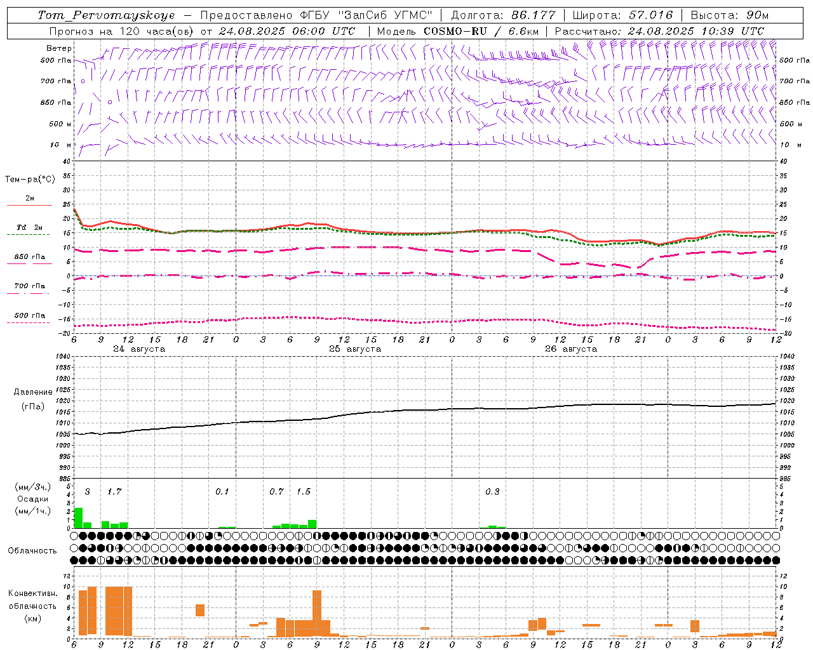The width and height of the screenshot is (813, 650).
Task: Select the Тем-ра(°C) axis title
Action: coord(30,180)
